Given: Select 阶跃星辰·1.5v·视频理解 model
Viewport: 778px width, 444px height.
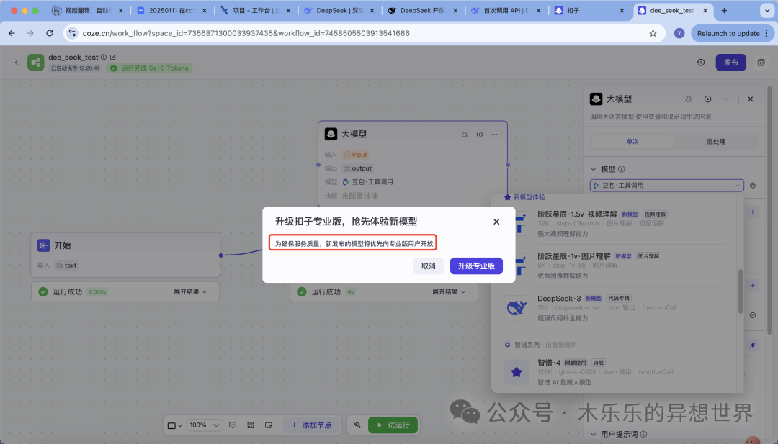Looking at the screenshot, I should (615, 224).
